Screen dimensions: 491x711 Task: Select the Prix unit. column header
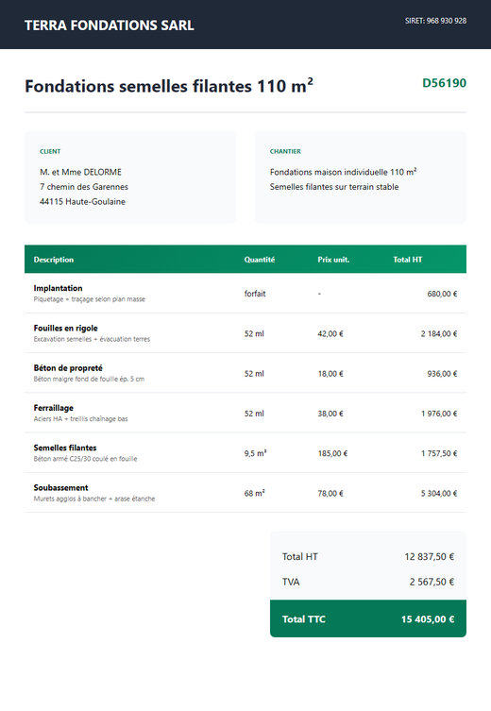[333, 260]
